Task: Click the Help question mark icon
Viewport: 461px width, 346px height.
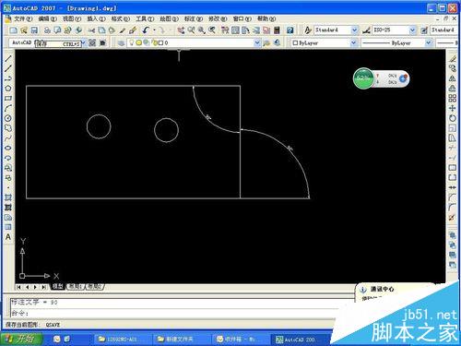Action: coord(290,30)
